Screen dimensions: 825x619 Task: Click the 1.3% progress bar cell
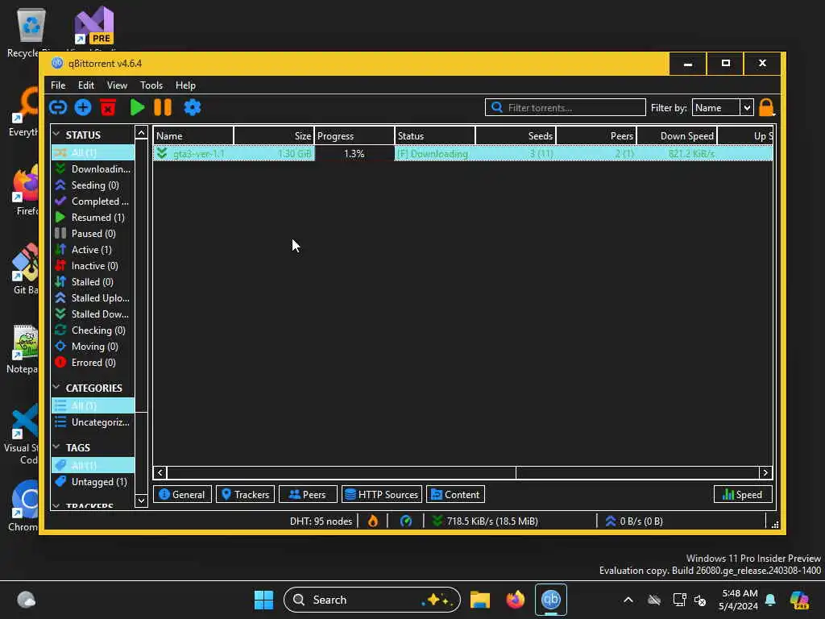coord(354,154)
